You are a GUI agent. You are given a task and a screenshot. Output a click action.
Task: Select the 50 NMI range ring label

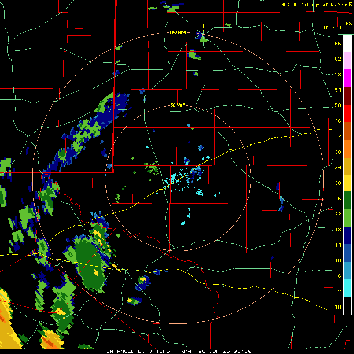pyautogui.click(x=178, y=105)
